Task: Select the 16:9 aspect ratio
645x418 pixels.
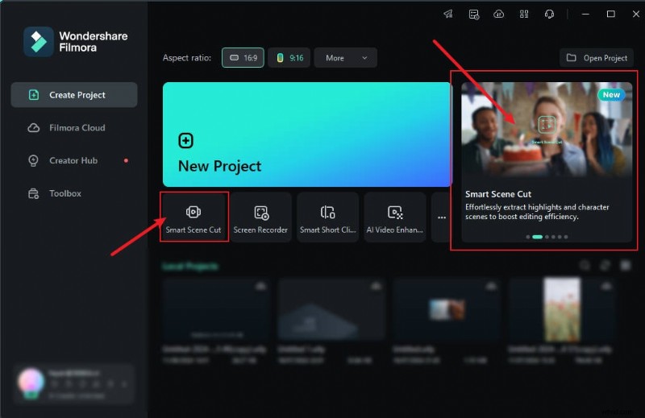Action: pos(243,58)
